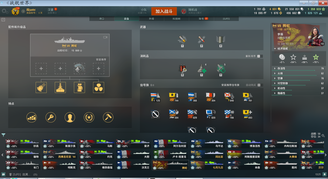Expand the 存活性 stat row
328x179 pixels.
tap(299, 69)
